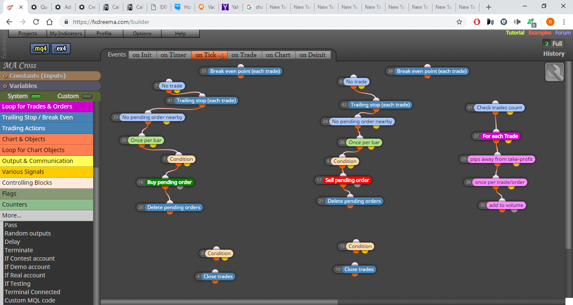The width and height of the screenshot is (573, 305).
Task: Select block 25 Once per bar
Action: 146,140
